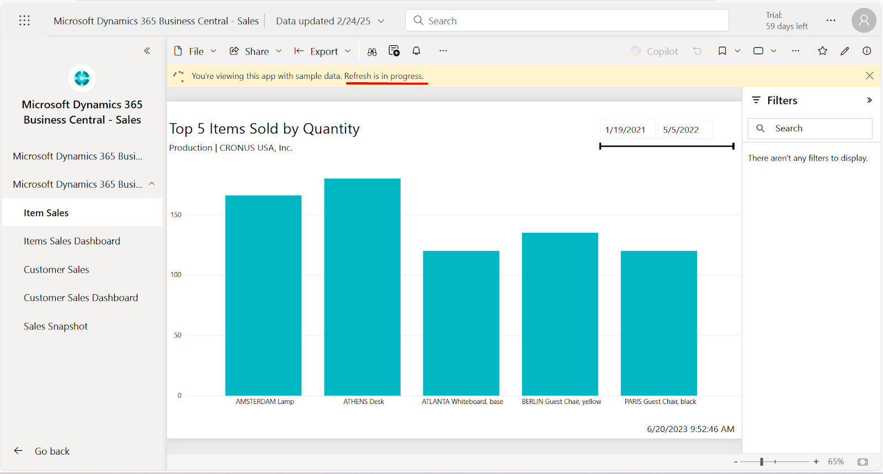This screenshot has width=883, height=474.
Task: Click the date range slider right handle
Action: pyautogui.click(x=733, y=146)
